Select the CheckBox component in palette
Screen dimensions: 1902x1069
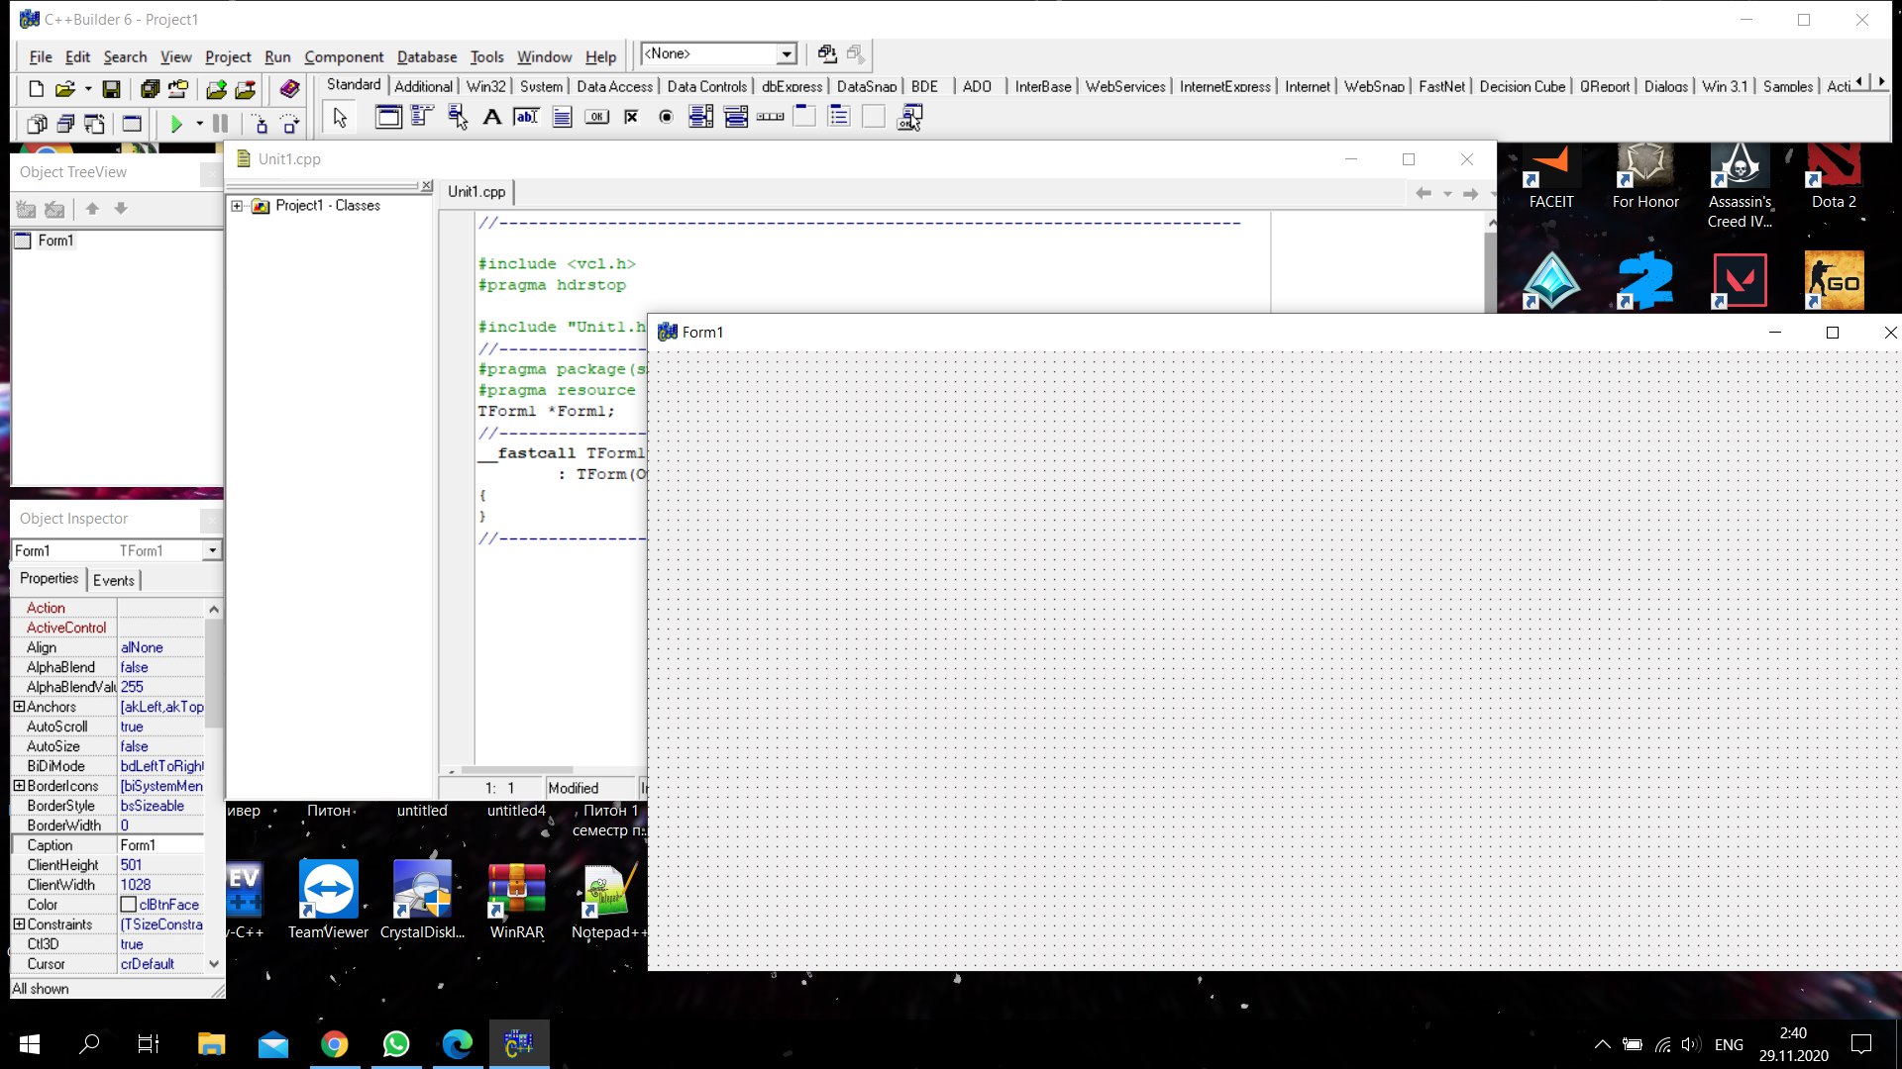(x=631, y=117)
